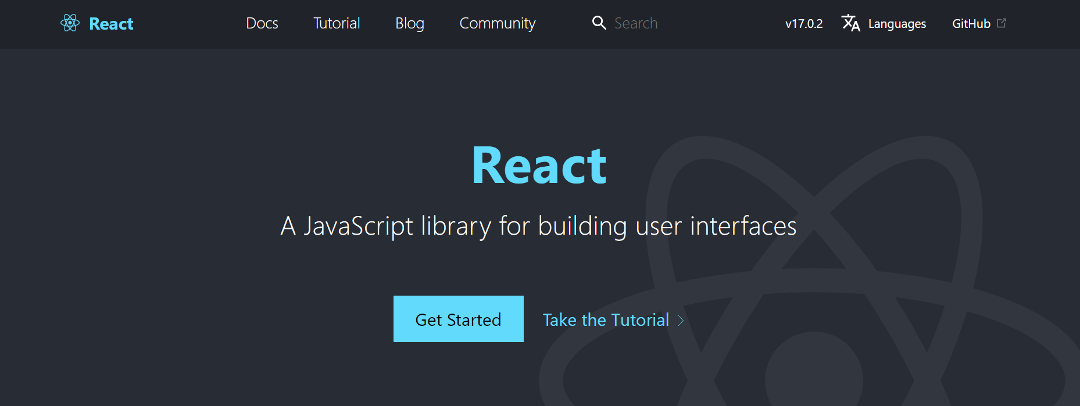Image resolution: width=1080 pixels, height=406 pixels.
Task: Click the chevron after Take the Tutorial
Action: [681, 320]
